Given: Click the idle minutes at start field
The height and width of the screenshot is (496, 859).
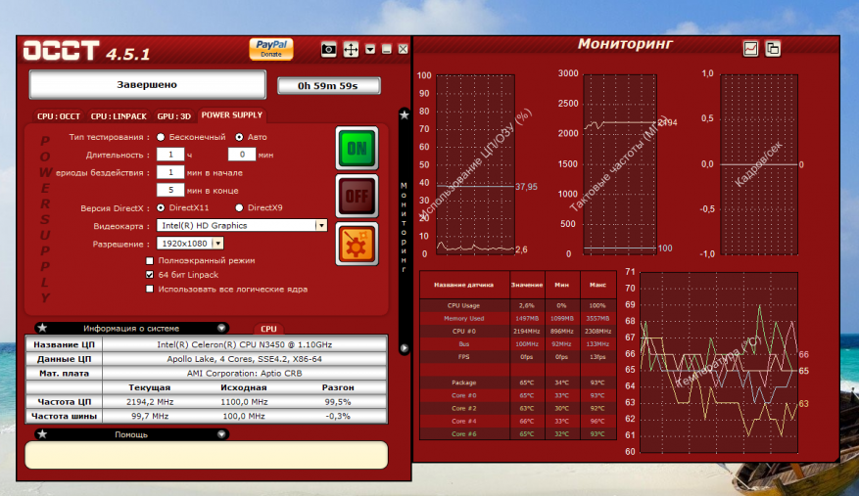Looking at the screenshot, I should pyautogui.click(x=170, y=172).
